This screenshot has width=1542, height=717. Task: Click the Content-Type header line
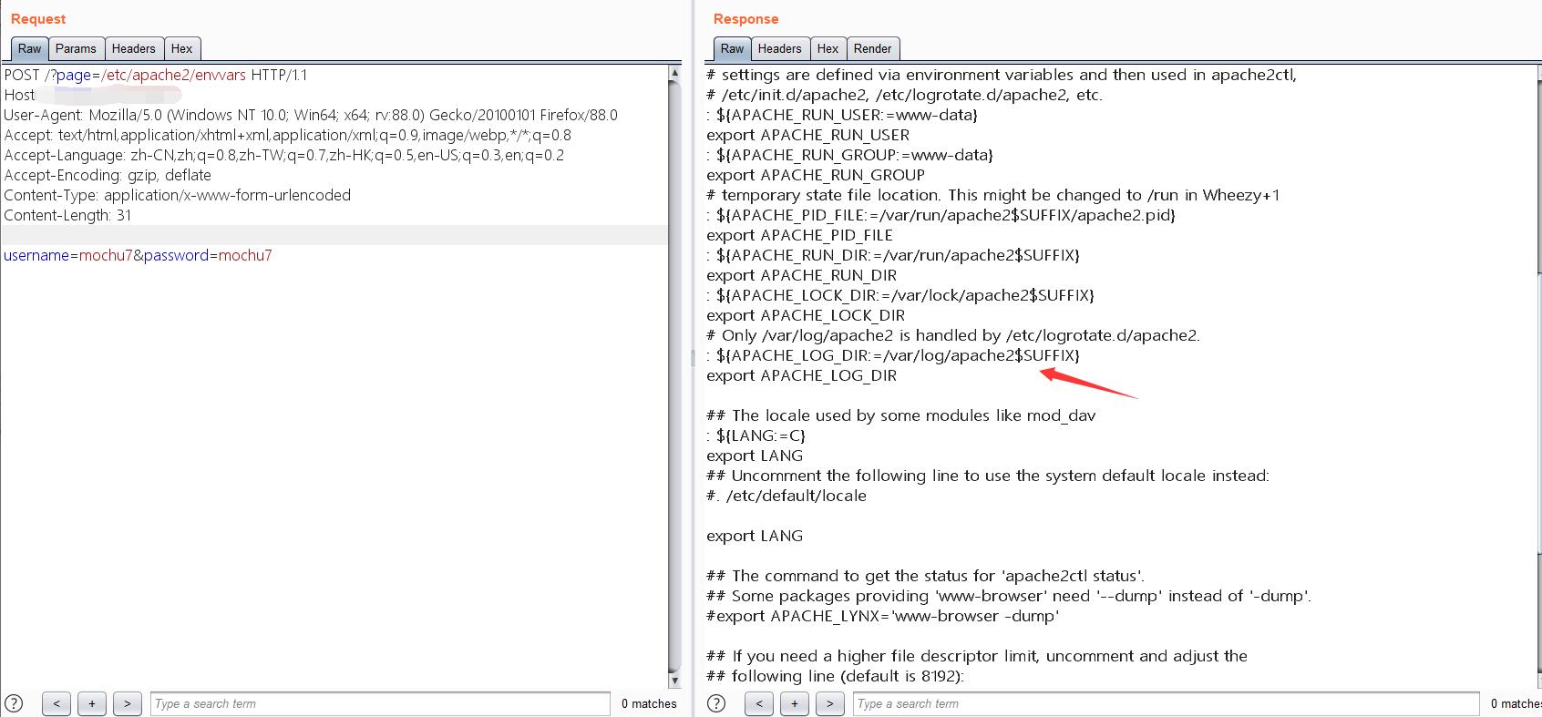(178, 195)
